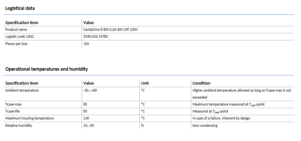Select the Pieces per box value 105
The height and width of the screenshot is (141, 301).
pyautogui.click(x=86, y=44)
